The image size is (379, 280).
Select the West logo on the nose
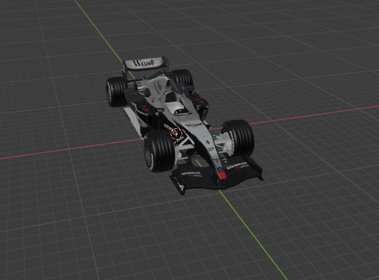click(194, 125)
